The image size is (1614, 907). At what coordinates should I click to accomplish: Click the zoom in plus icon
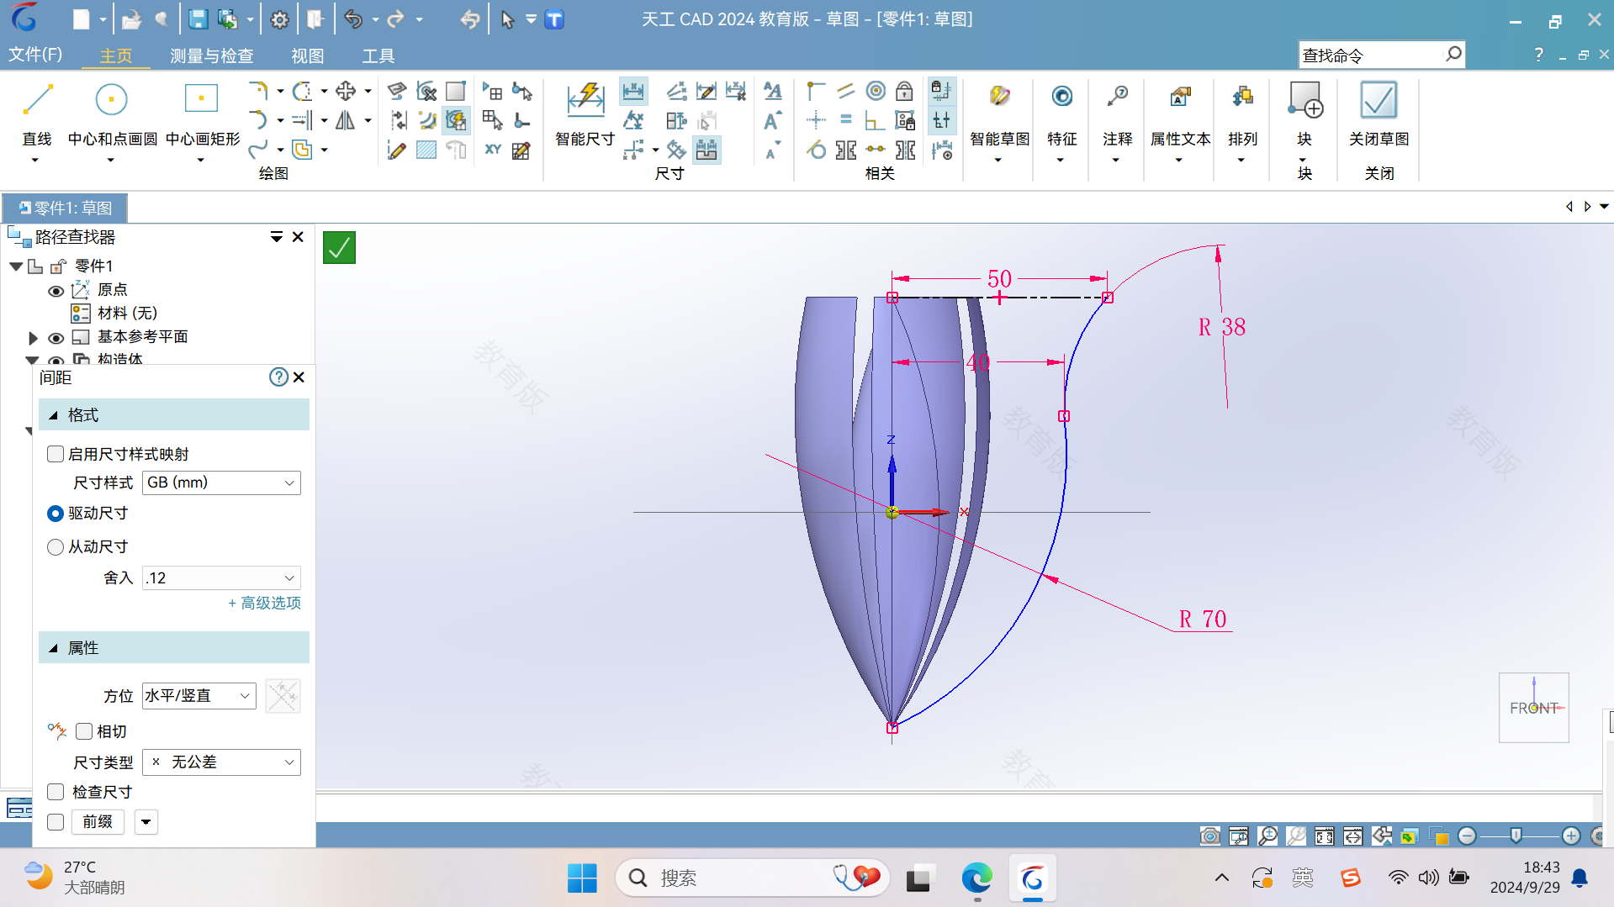(1570, 836)
